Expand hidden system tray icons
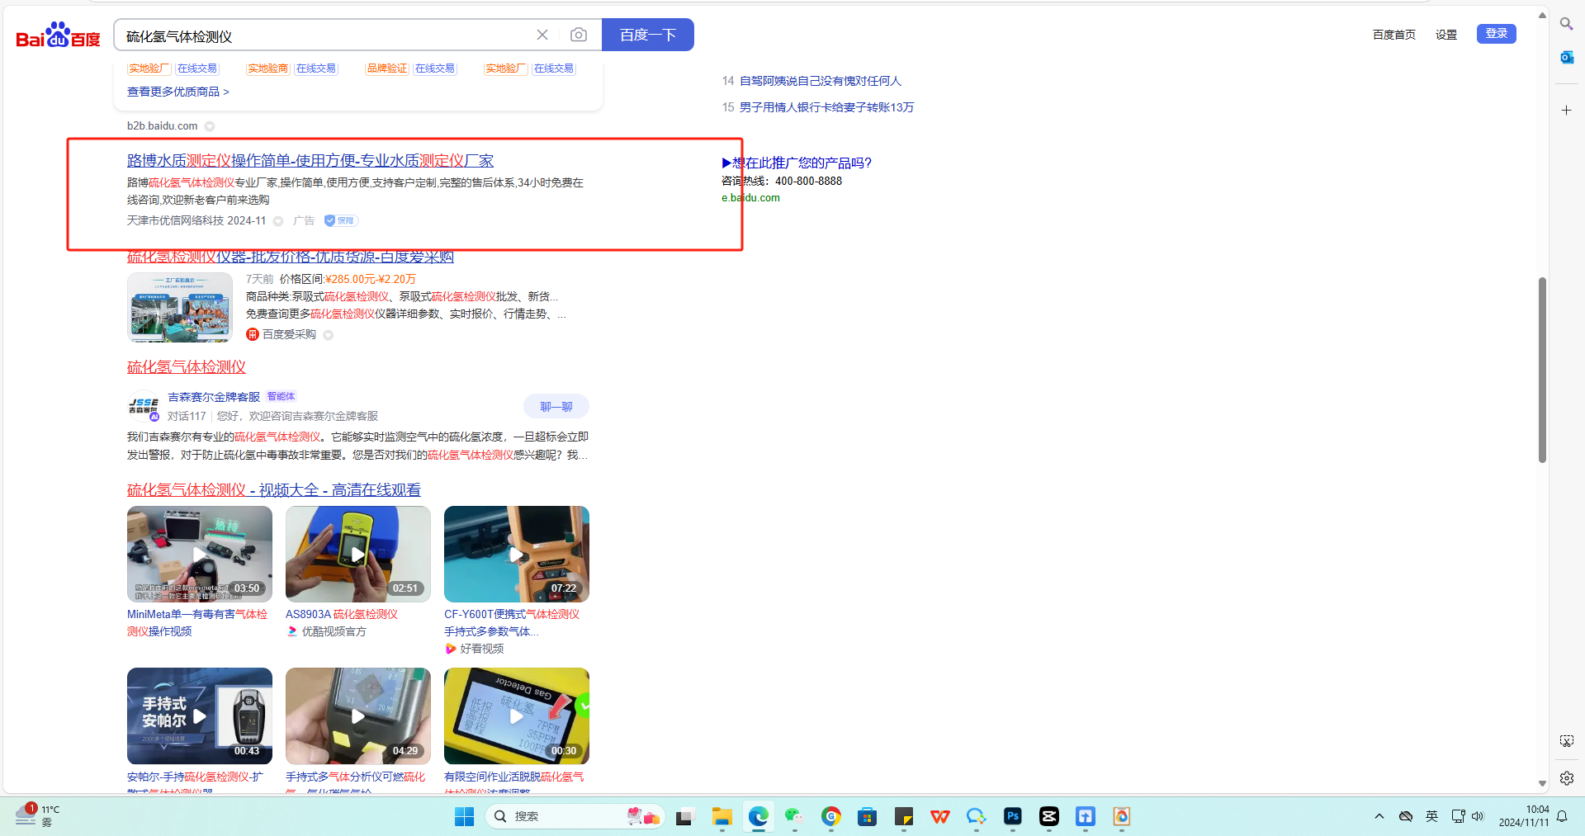The height and width of the screenshot is (836, 1585). click(1379, 816)
